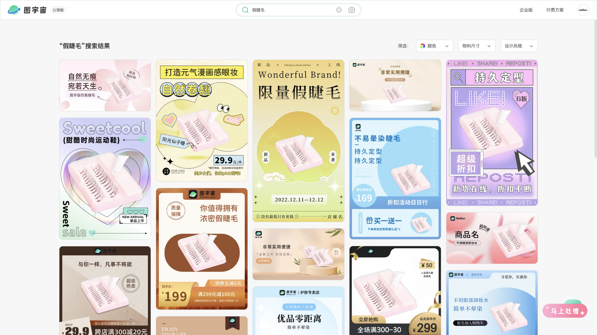Click the color wheel icon in 颜色 filter
The image size is (597, 335).
tap(423, 46)
